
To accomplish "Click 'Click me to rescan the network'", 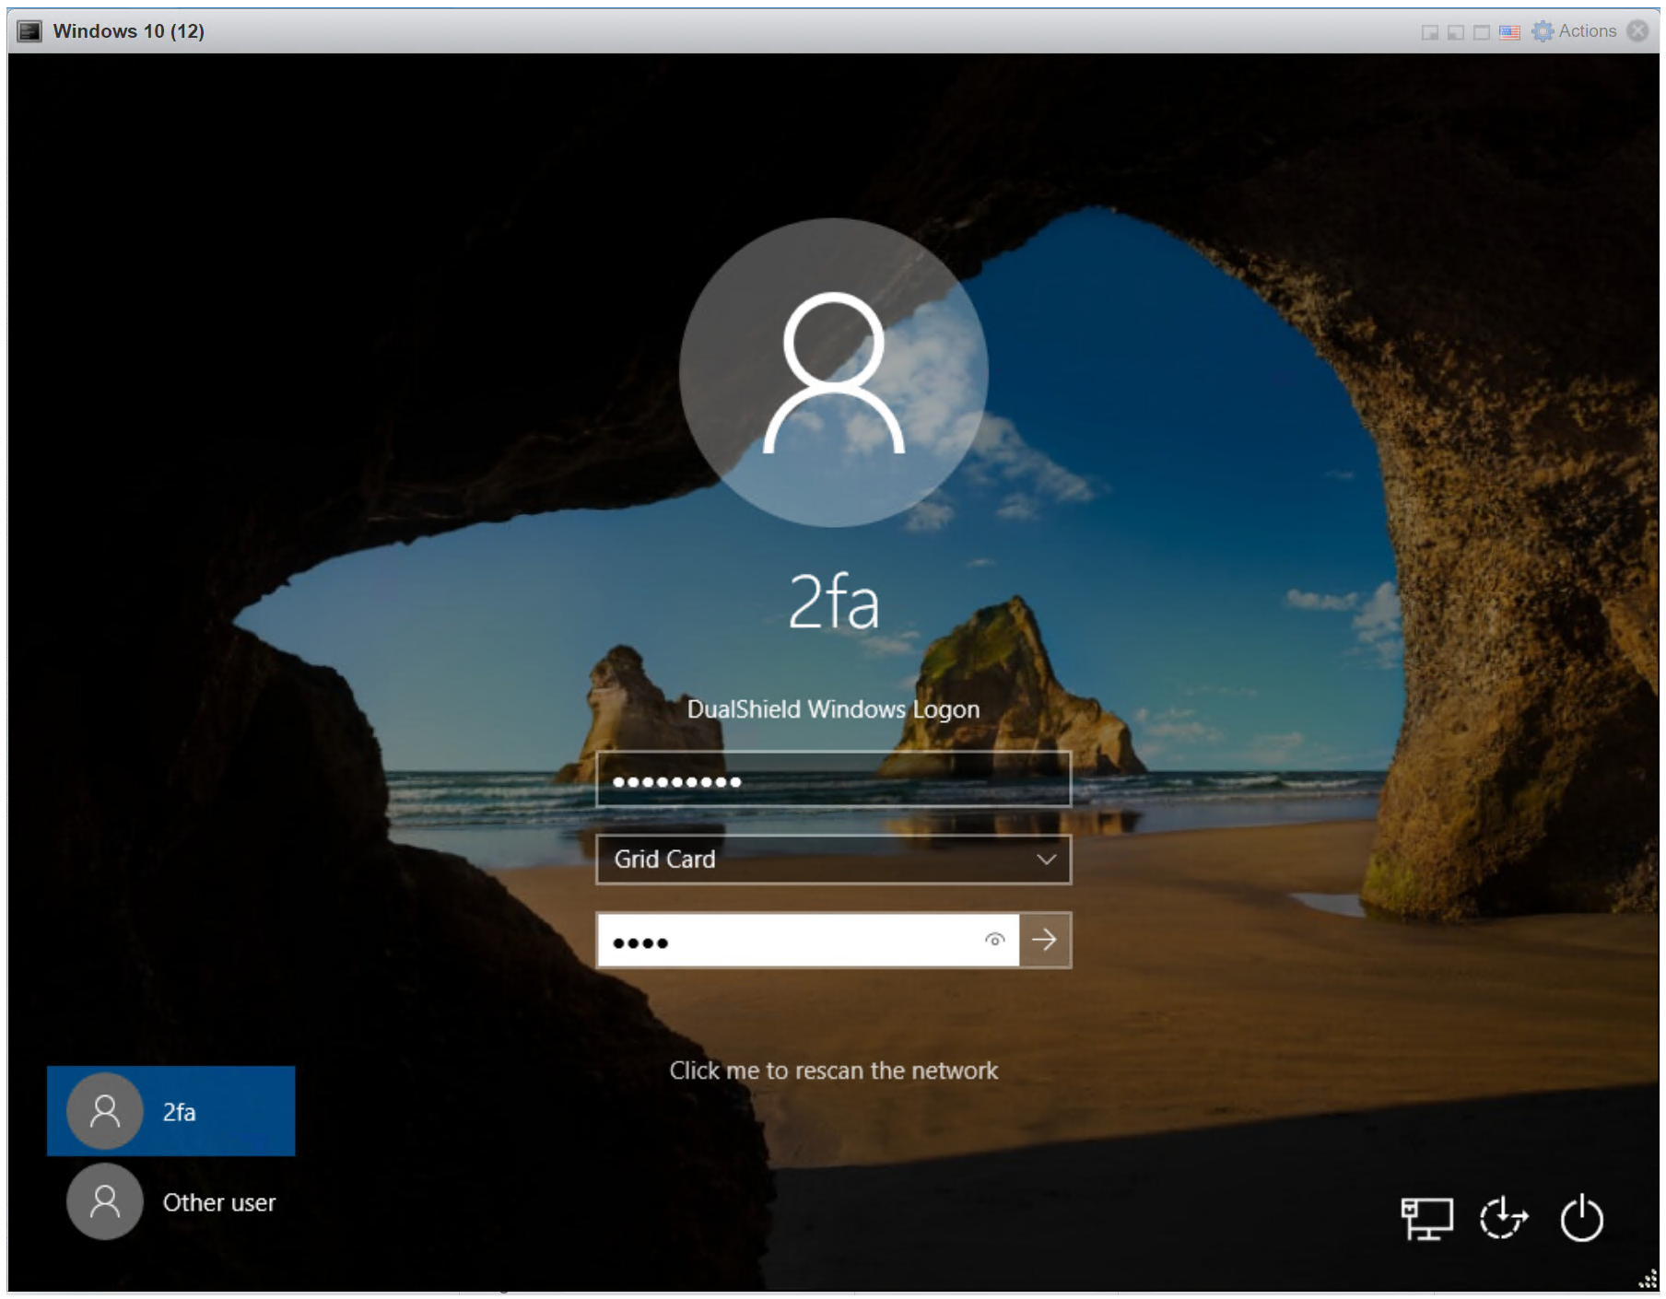I will point(833,1071).
